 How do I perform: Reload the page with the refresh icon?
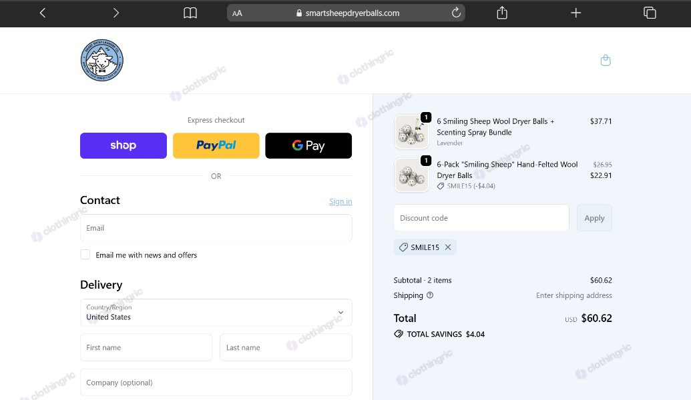point(456,13)
